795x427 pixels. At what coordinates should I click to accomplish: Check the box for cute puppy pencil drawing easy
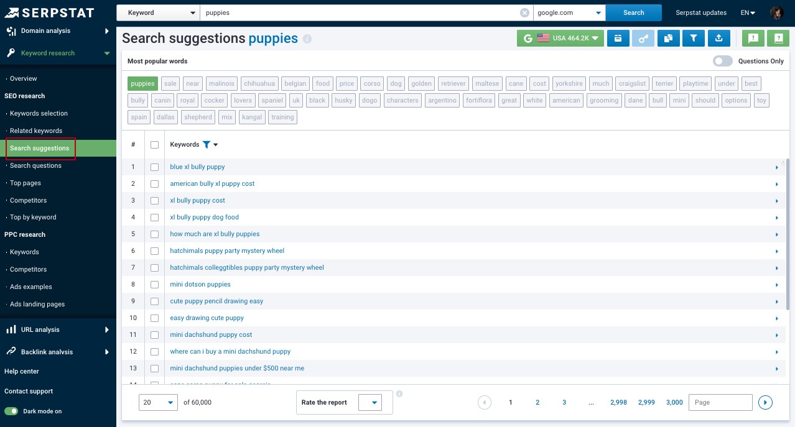pos(154,301)
